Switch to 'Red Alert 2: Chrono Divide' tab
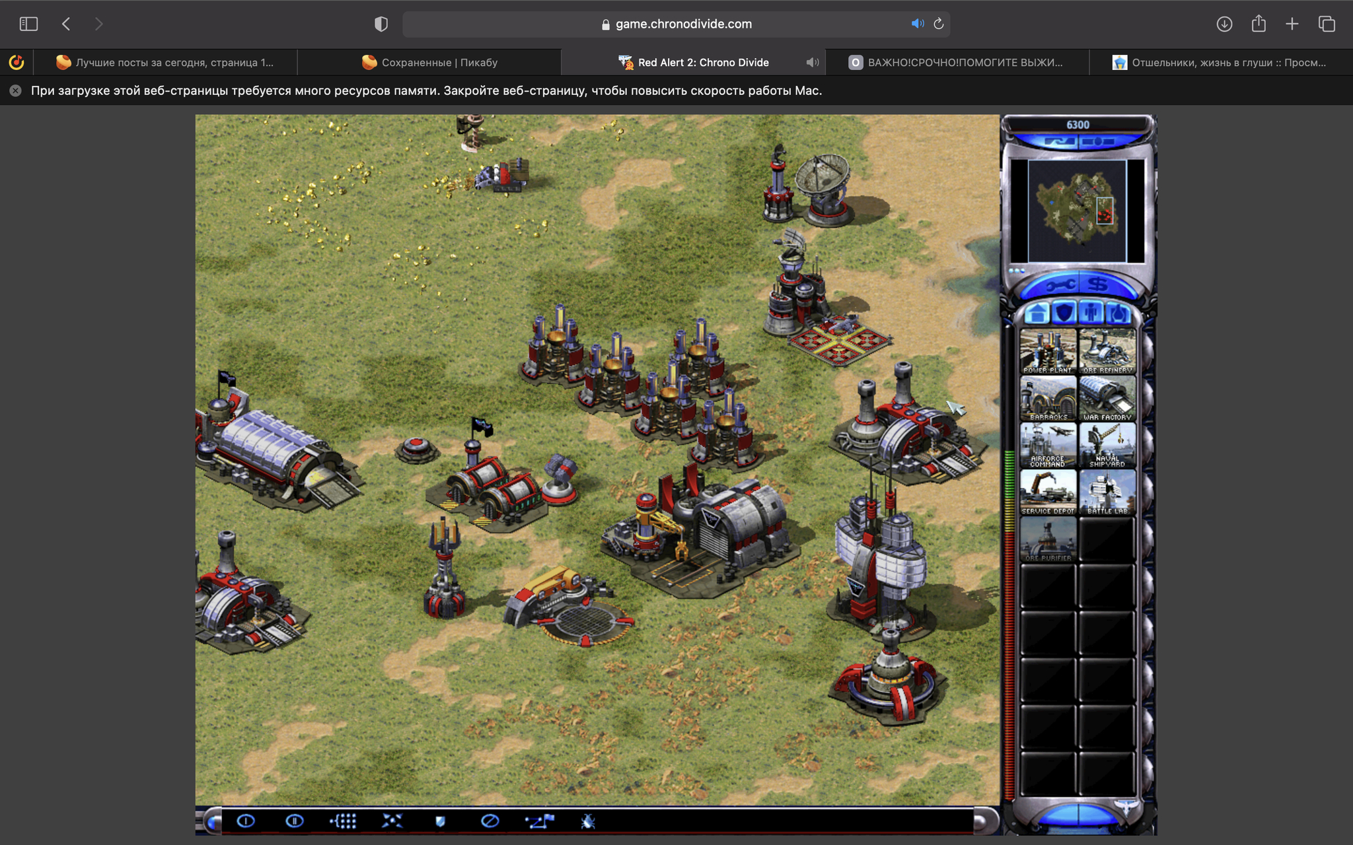This screenshot has height=845, width=1353. [694, 63]
